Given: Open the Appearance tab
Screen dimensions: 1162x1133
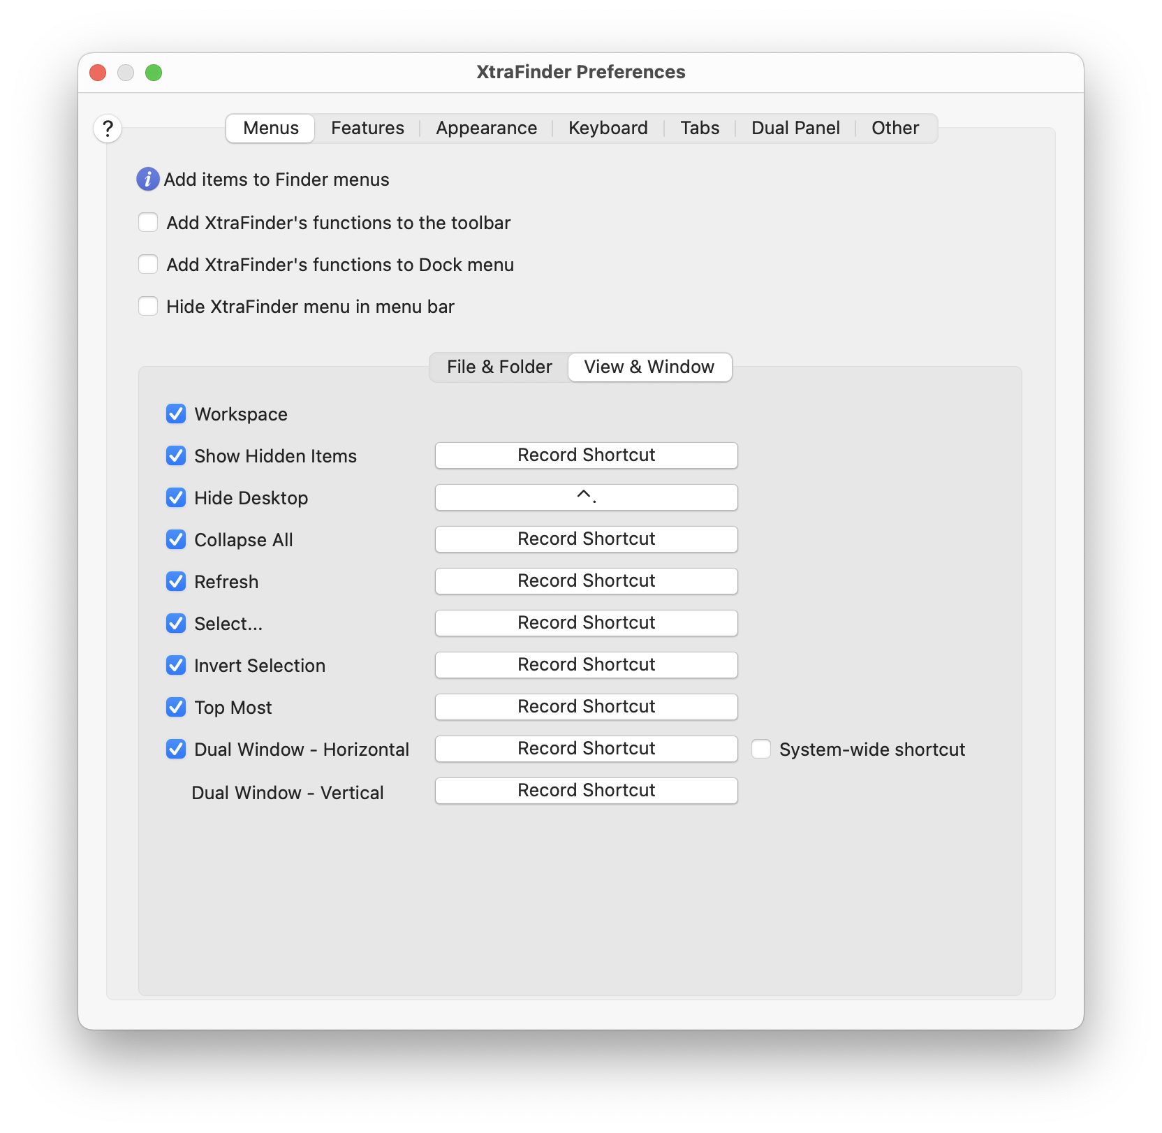Looking at the screenshot, I should [486, 129].
